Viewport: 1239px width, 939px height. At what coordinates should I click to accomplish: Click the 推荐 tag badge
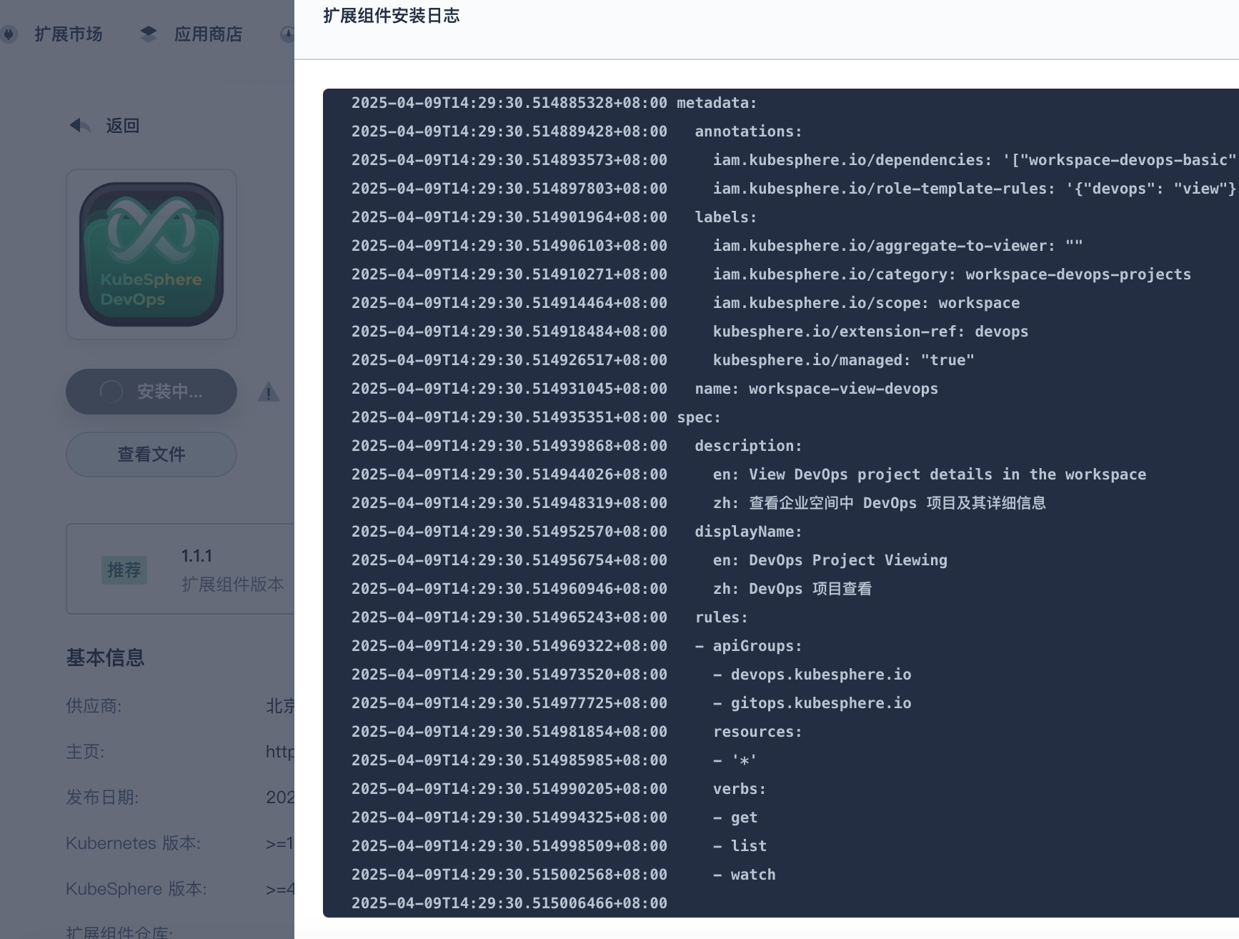tap(124, 570)
